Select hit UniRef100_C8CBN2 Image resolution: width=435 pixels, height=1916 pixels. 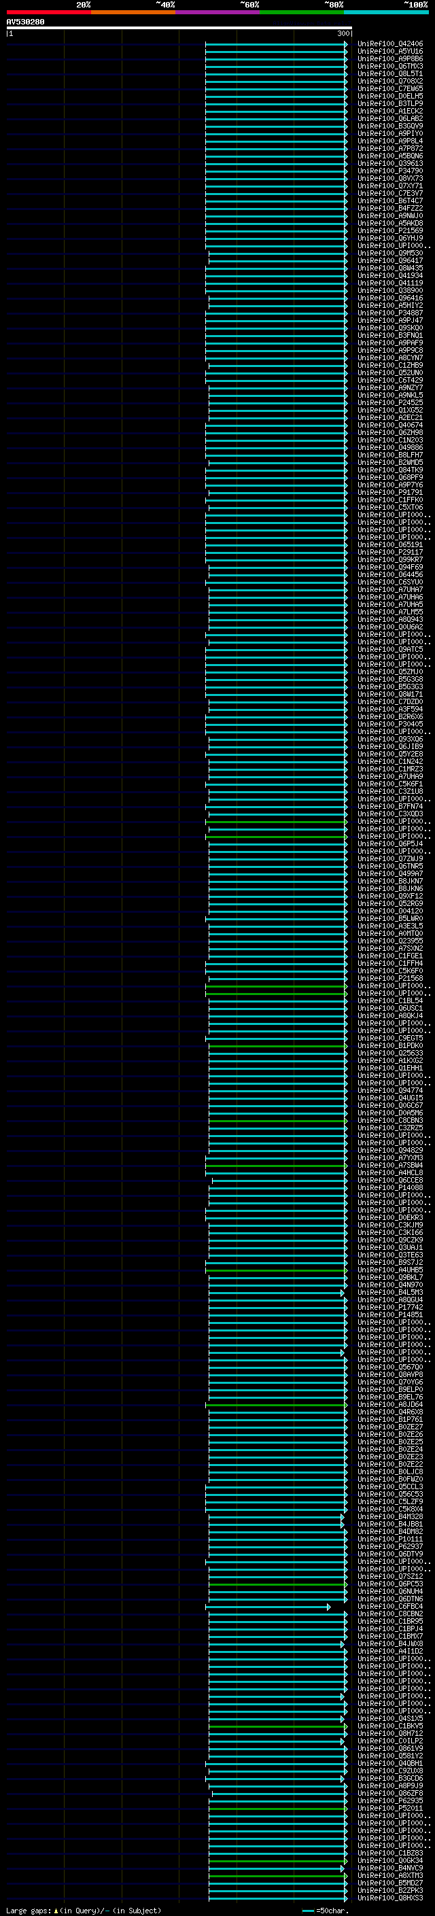[x=390, y=1614]
